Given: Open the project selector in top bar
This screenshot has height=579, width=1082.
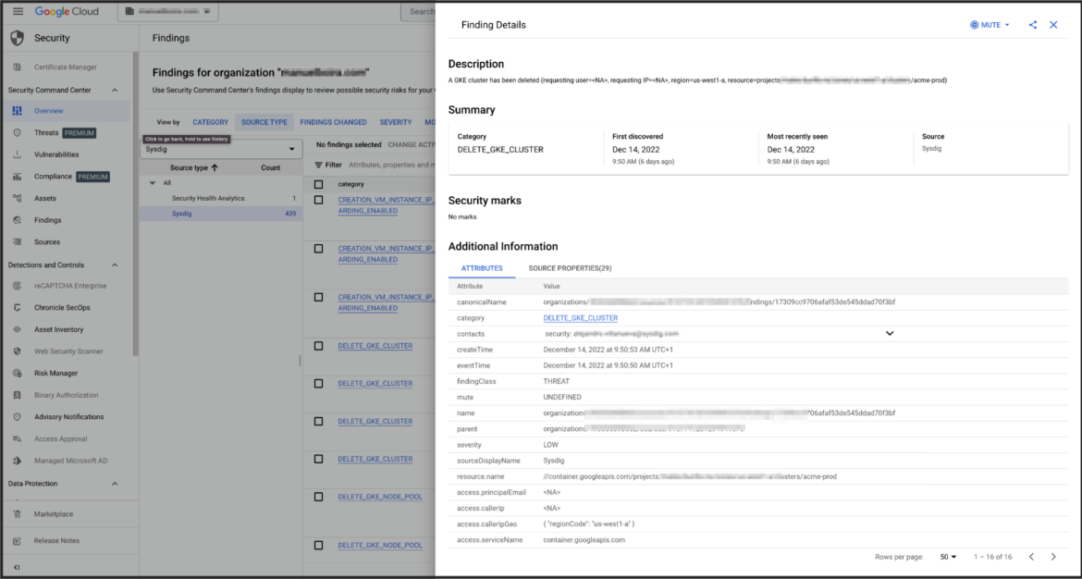Looking at the screenshot, I should tap(167, 12).
